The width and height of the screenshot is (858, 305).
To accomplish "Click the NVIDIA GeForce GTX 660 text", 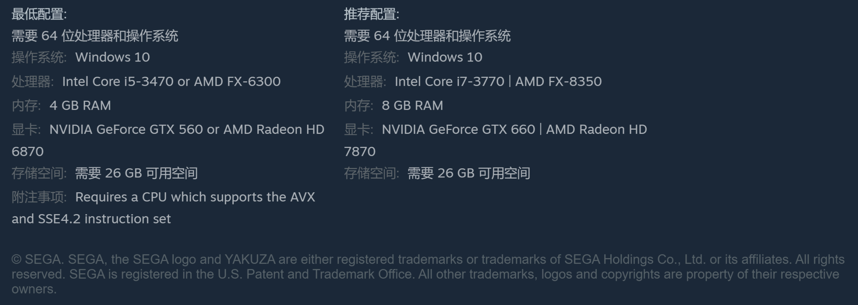I will (x=458, y=130).
